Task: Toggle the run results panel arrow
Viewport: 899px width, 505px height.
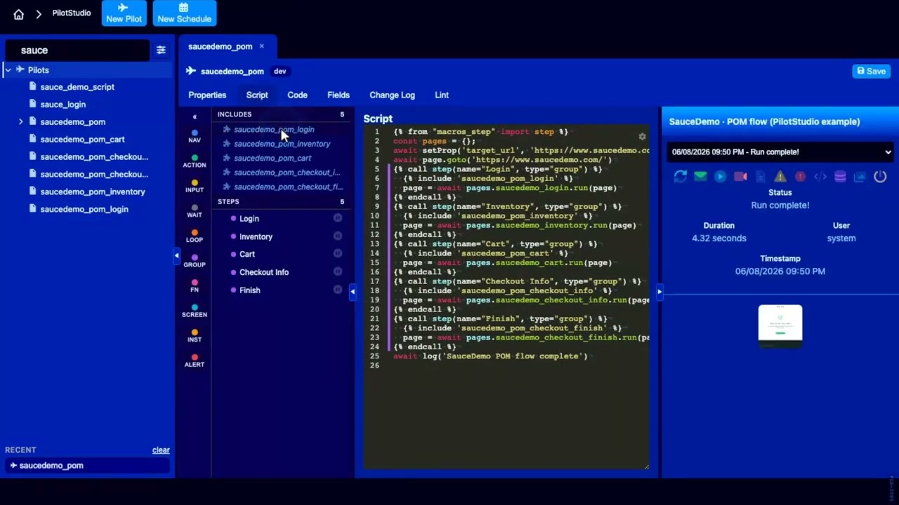Action: click(659, 291)
